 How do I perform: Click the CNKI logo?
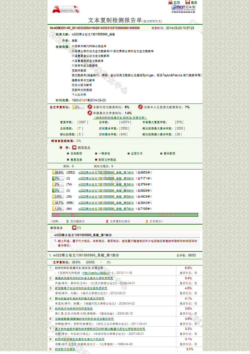[183, 9]
